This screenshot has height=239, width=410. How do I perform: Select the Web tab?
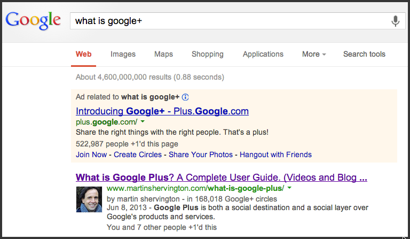click(84, 54)
